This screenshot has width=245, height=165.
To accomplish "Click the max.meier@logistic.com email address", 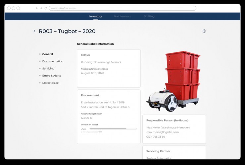I will click(163, 132).
